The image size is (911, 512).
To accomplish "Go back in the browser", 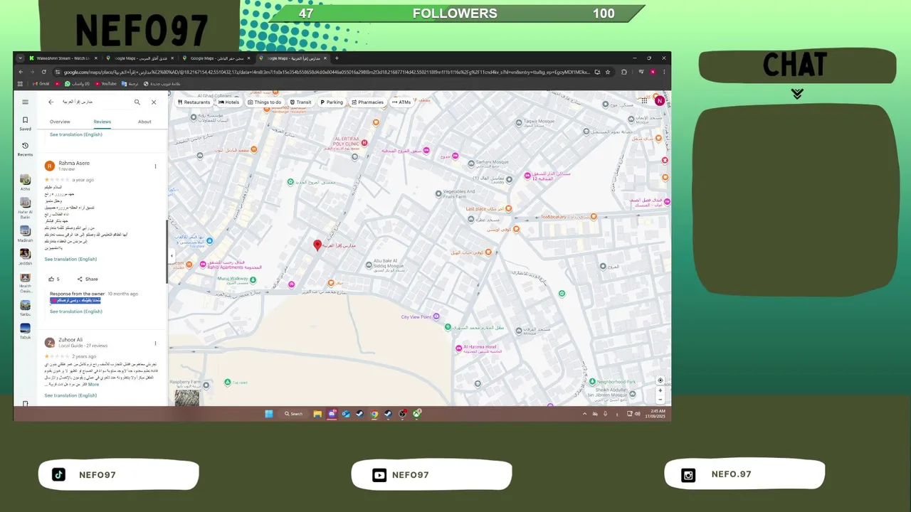I will 21,72.
